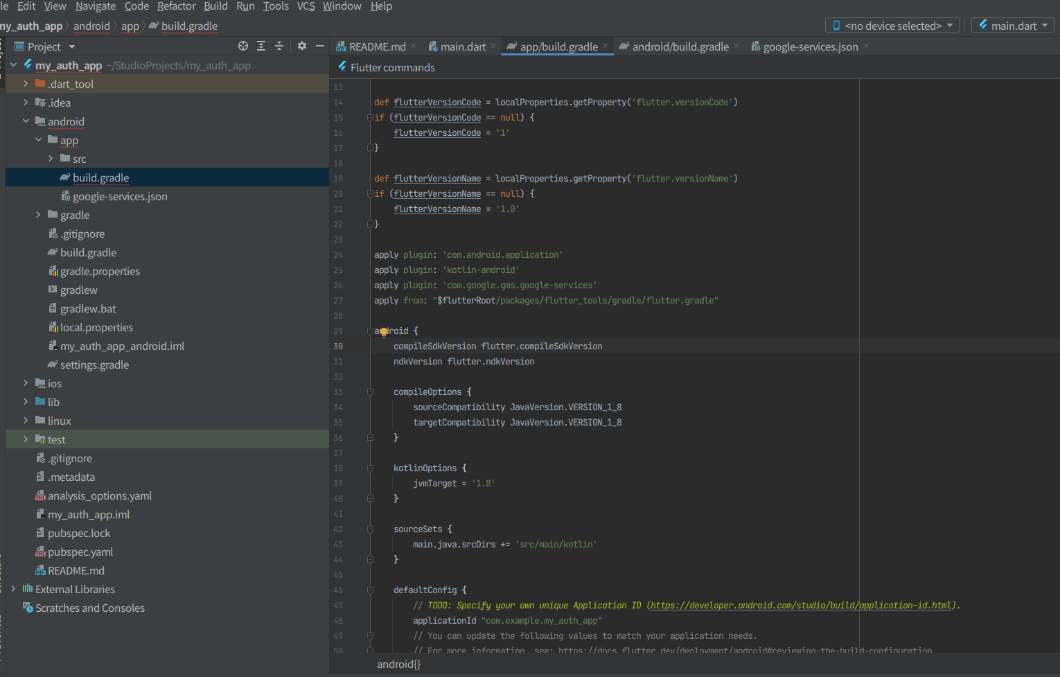
Task: Close the google-services.json tab
Action: 866,46
